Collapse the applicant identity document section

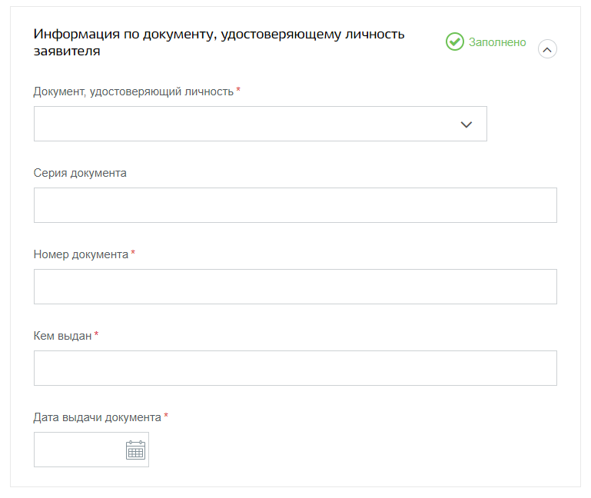tap(547, 49)
